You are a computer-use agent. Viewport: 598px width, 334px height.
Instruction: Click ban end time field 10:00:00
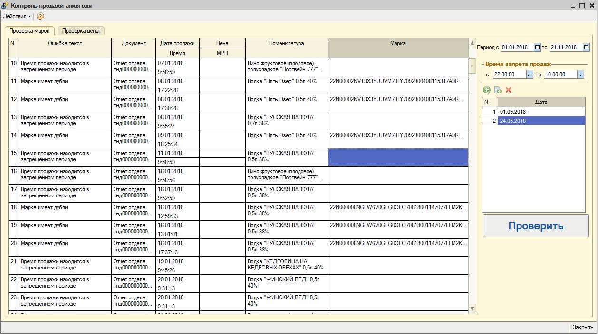(560, 74)
